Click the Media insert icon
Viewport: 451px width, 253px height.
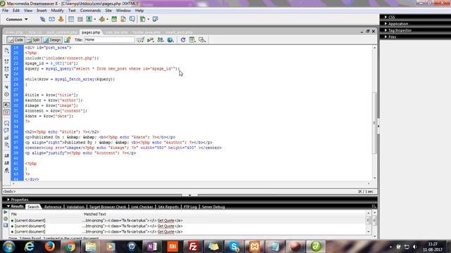tap(101, 19)
